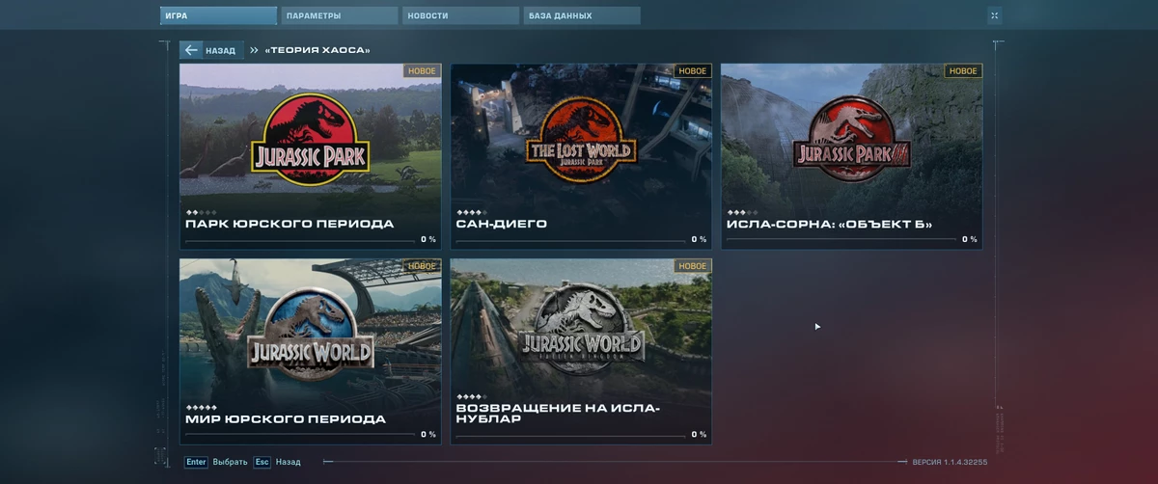Viewport: 1158px width, 484px height.
Task: Click difficulty stars on САН-ДИЕГО
Action: pos(471,212)
